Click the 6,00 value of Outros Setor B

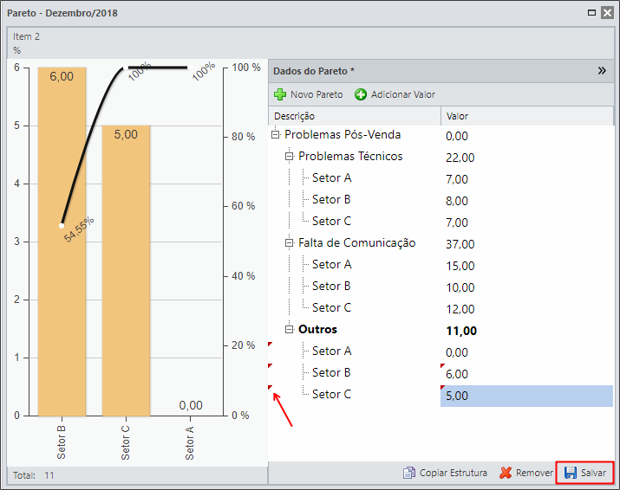pyautogui.click(x=457, y=374)
